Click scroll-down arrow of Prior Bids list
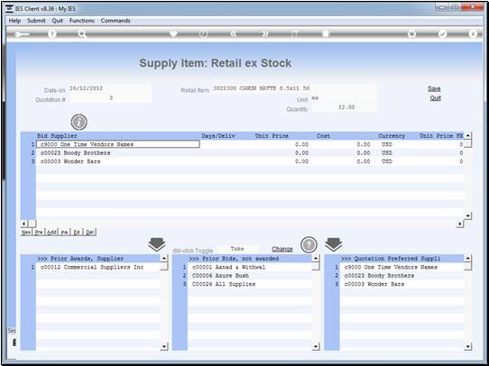 click(x=316, y=346)
